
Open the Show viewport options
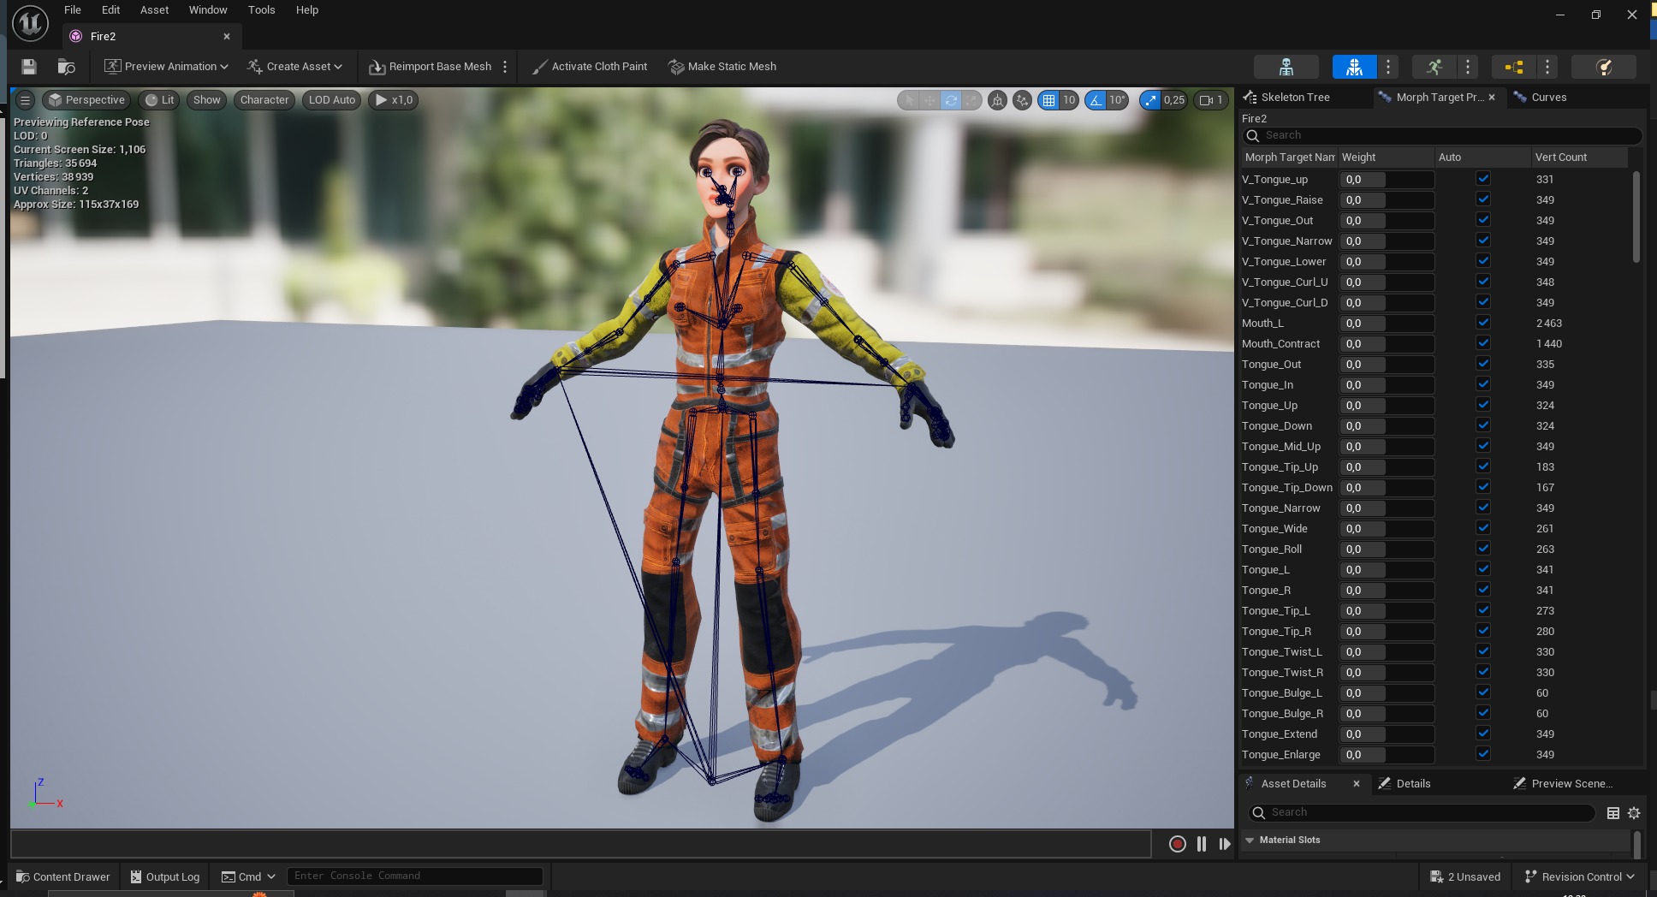pyautogui.click(x=206, y=100)
